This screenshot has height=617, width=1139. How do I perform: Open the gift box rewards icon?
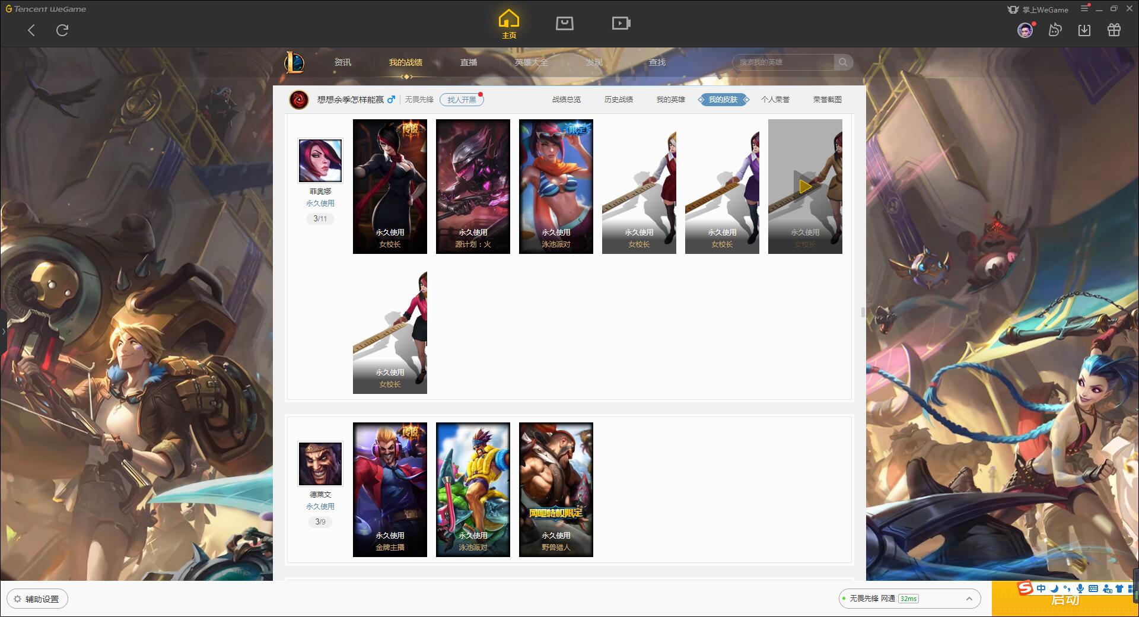pyautogui.click(x=1114, y=30)
